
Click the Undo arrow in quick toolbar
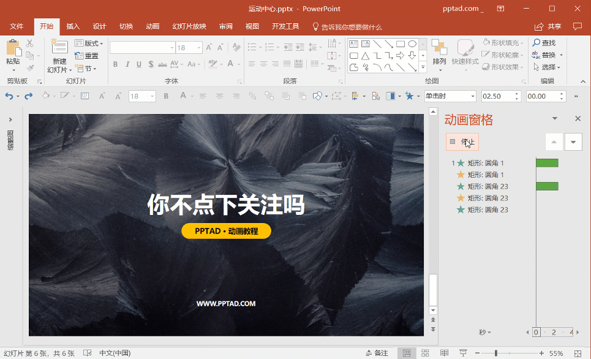[x=9, y=96]
